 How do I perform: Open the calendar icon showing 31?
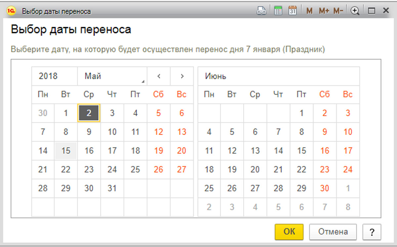click(292, 11)
